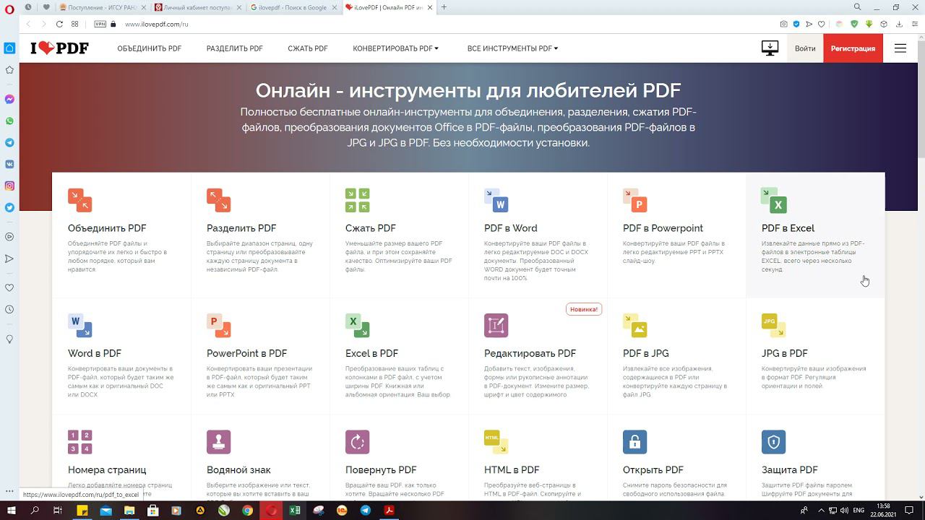Viewport: 925px width, 520px height.
Task: Open Instagram in the Opera sidebar
Action: pyautogui.click(x=9, y=186)
